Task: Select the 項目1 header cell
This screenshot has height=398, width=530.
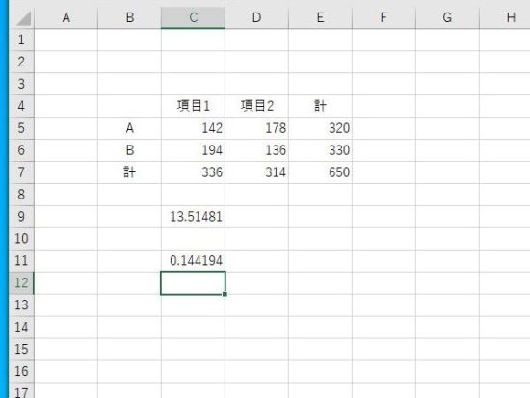Action: point(193,106)
